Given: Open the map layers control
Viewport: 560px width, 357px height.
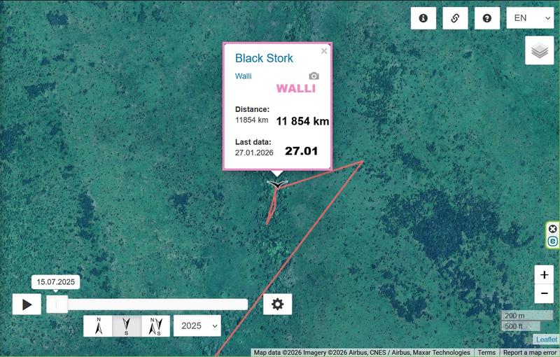Looking at the screenshot, I should 539,50.
